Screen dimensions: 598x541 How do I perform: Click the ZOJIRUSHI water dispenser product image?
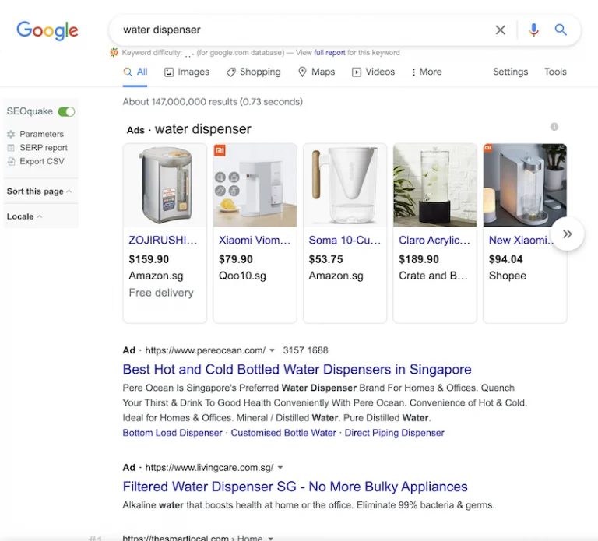[x=165, y=185]
